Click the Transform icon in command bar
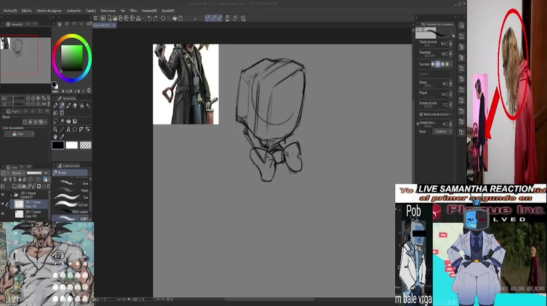This screenshot has height=306, width=547. 180,18
